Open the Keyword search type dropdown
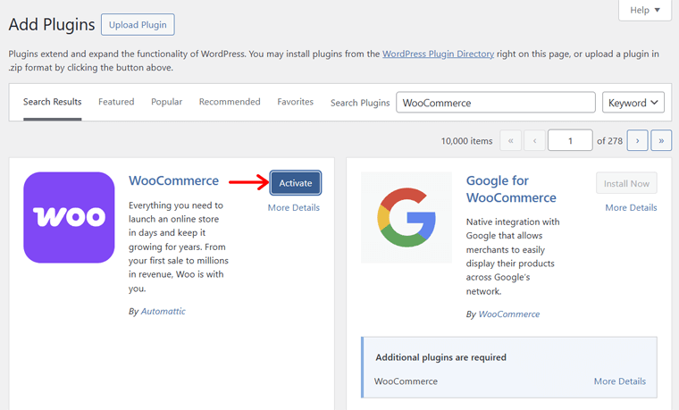 [x=633, y=103]
